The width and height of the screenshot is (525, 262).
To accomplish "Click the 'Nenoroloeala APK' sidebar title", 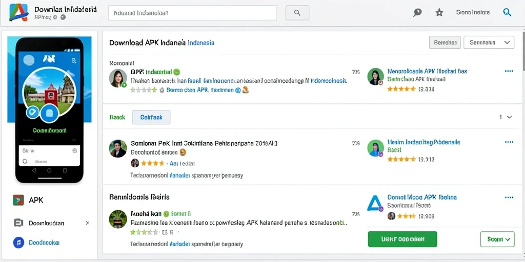I will [x=427, y=71].
